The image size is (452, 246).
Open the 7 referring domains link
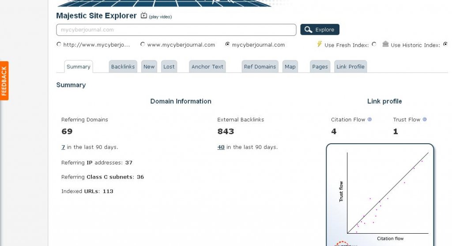[x=63, y=147]
